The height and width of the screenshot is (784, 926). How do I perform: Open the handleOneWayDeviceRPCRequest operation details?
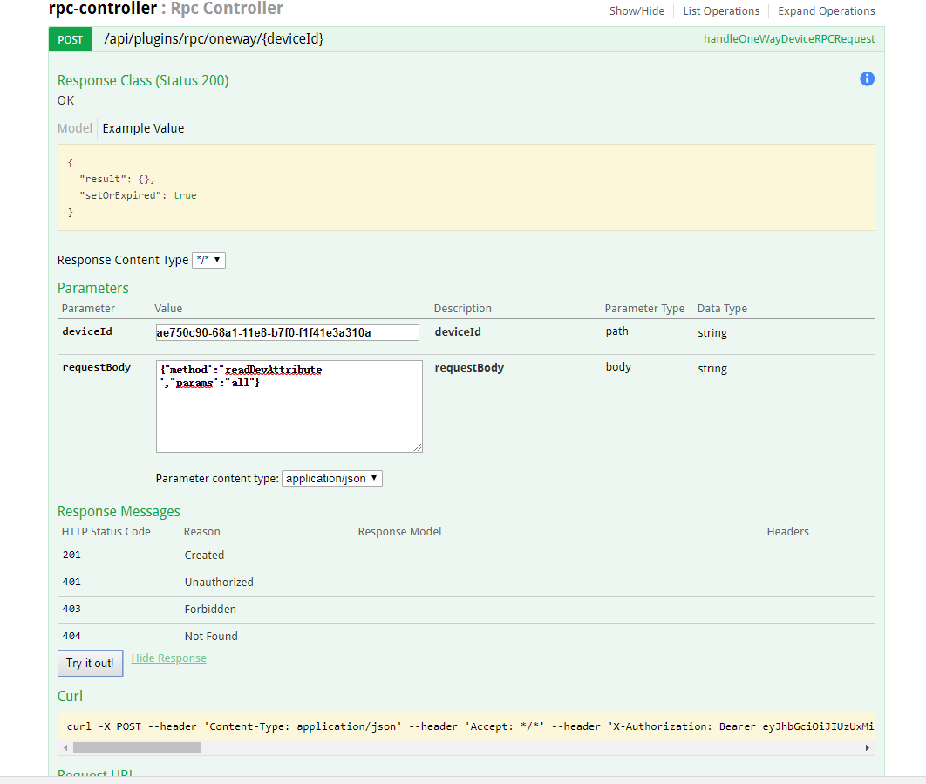pos(788,38)
